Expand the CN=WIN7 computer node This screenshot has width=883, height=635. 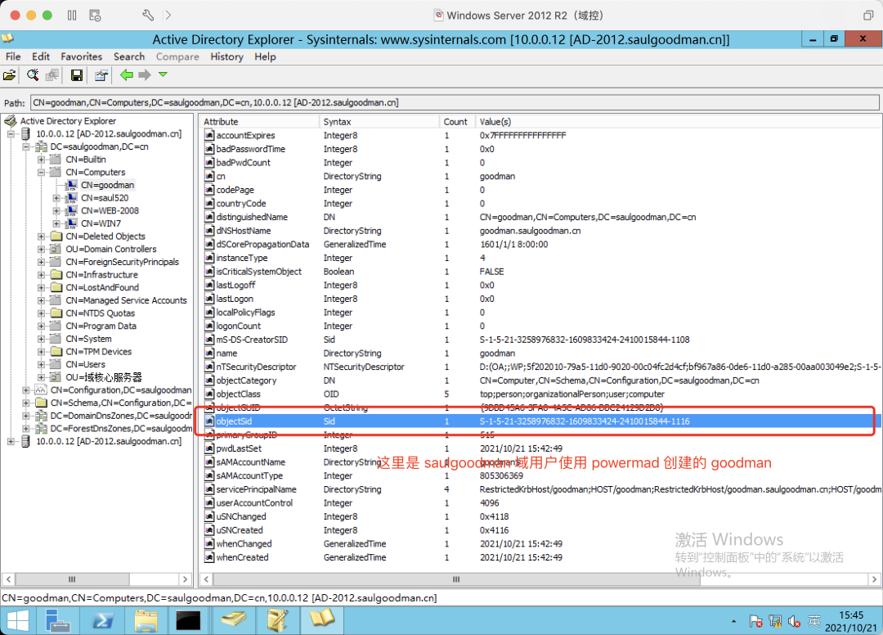(x=56, y=223)
